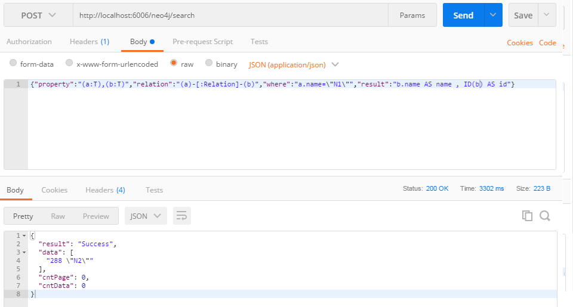Open the response search magnifier icon
This screenshot has width=573, height=307.
click(x=545, y=216)
